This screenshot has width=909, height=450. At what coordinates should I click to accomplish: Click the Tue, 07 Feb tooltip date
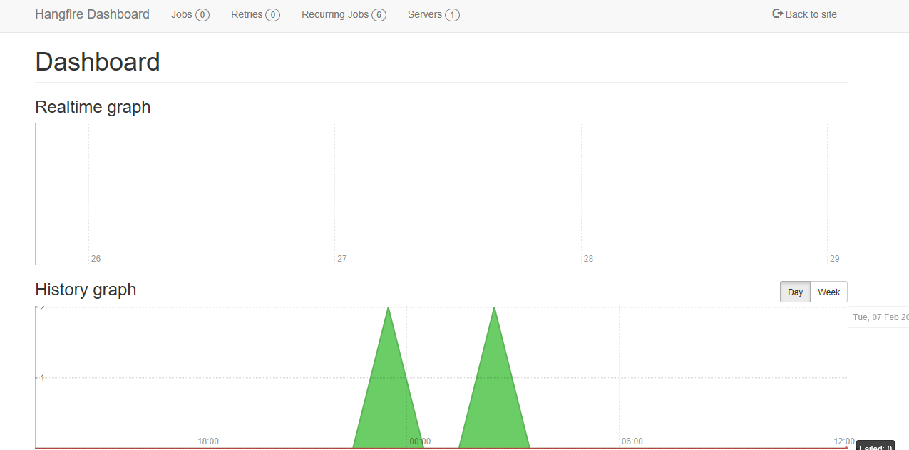880,317
